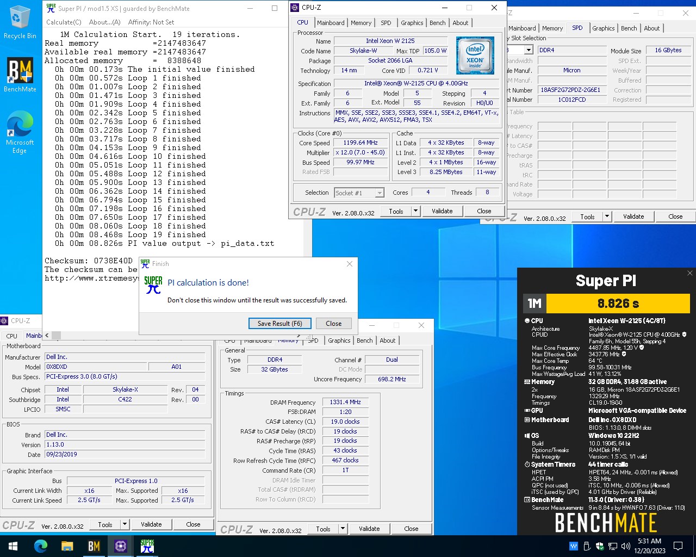
Task: Click the Safely Remove Hardware tray icon
Action: pyautogui.click(x=587, y=546)
